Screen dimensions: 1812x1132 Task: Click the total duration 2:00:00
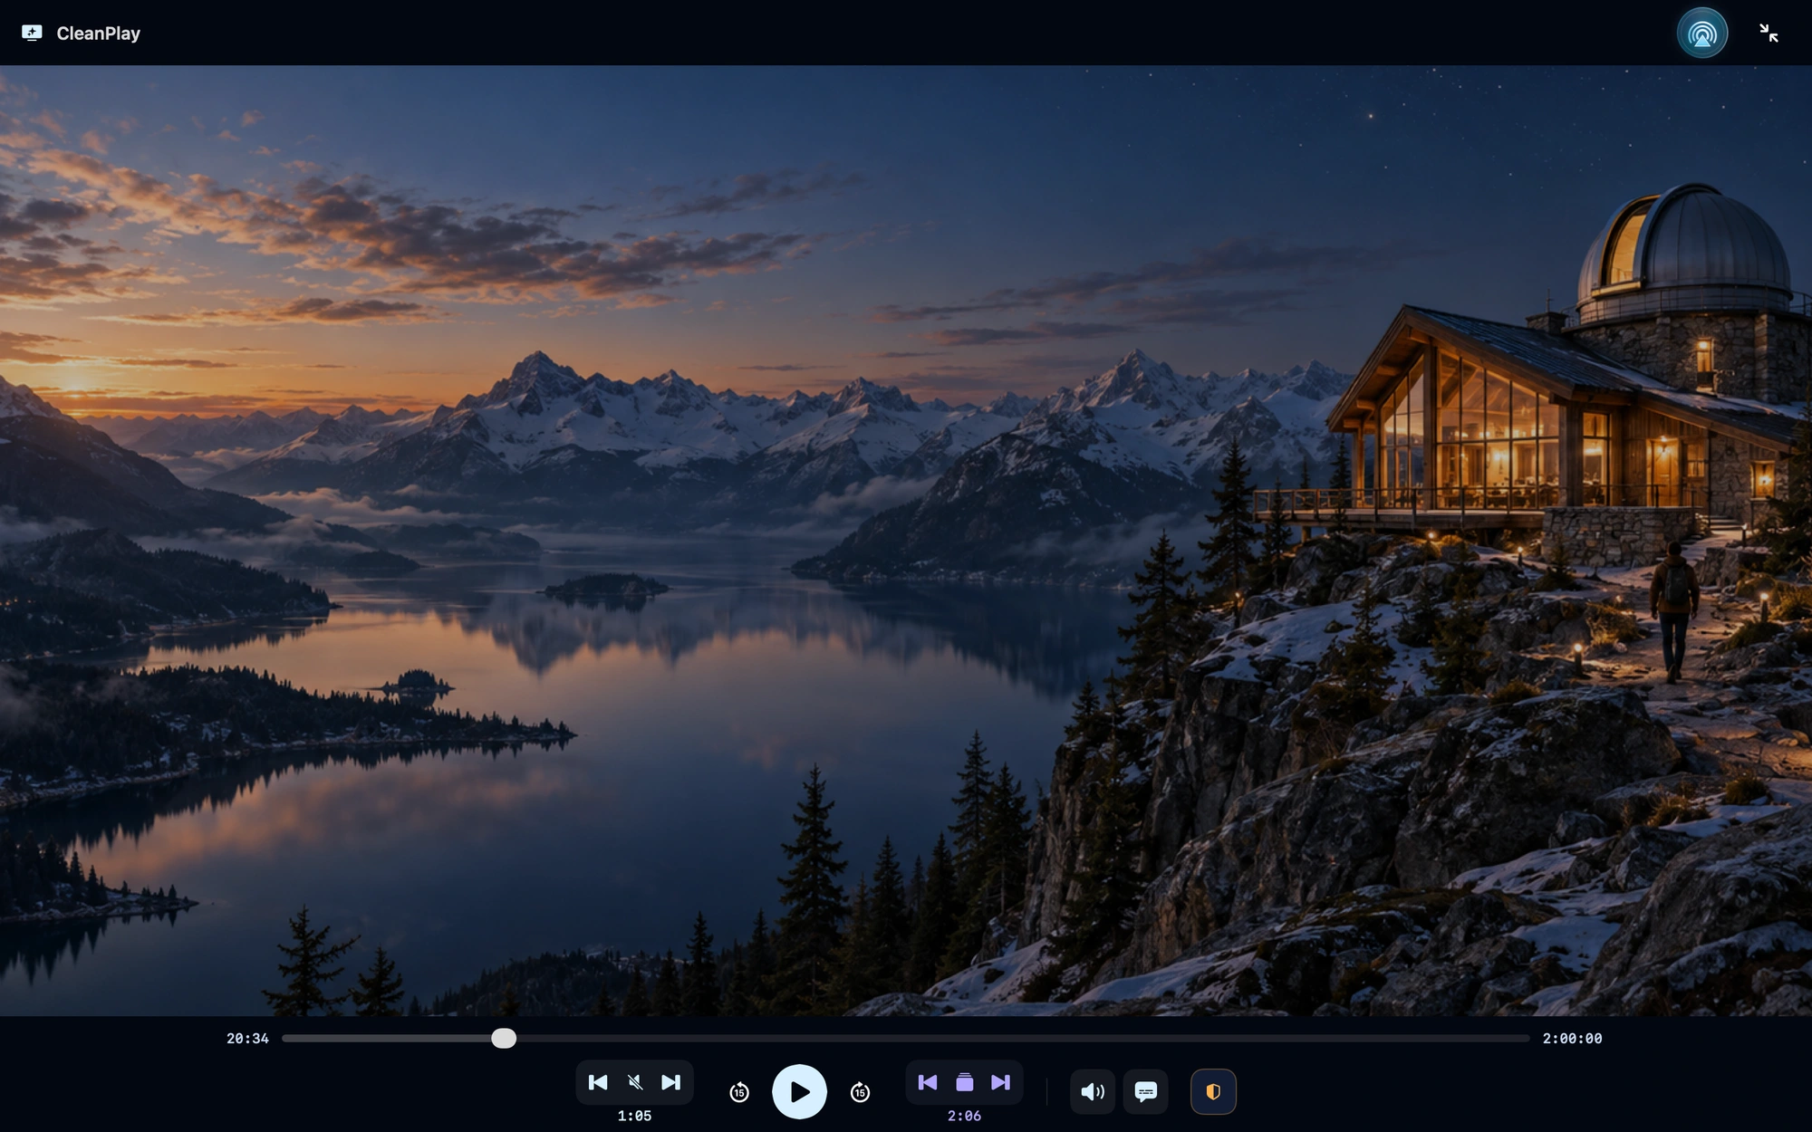coord(1573,1039)
